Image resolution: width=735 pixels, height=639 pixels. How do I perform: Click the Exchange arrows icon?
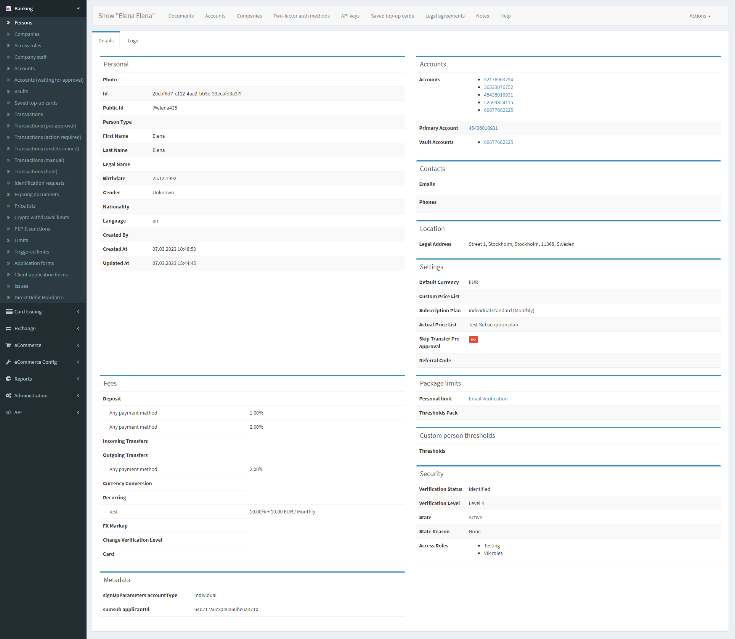[8, 328]
